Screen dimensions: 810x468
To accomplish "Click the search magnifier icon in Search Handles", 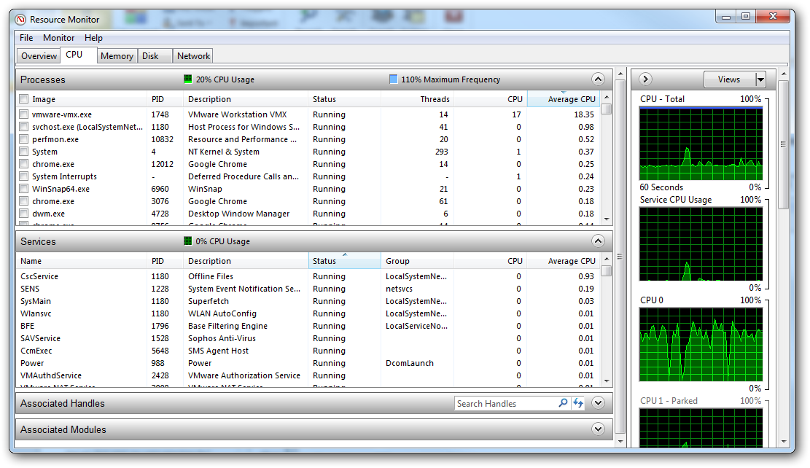I will tap(563, 403).
